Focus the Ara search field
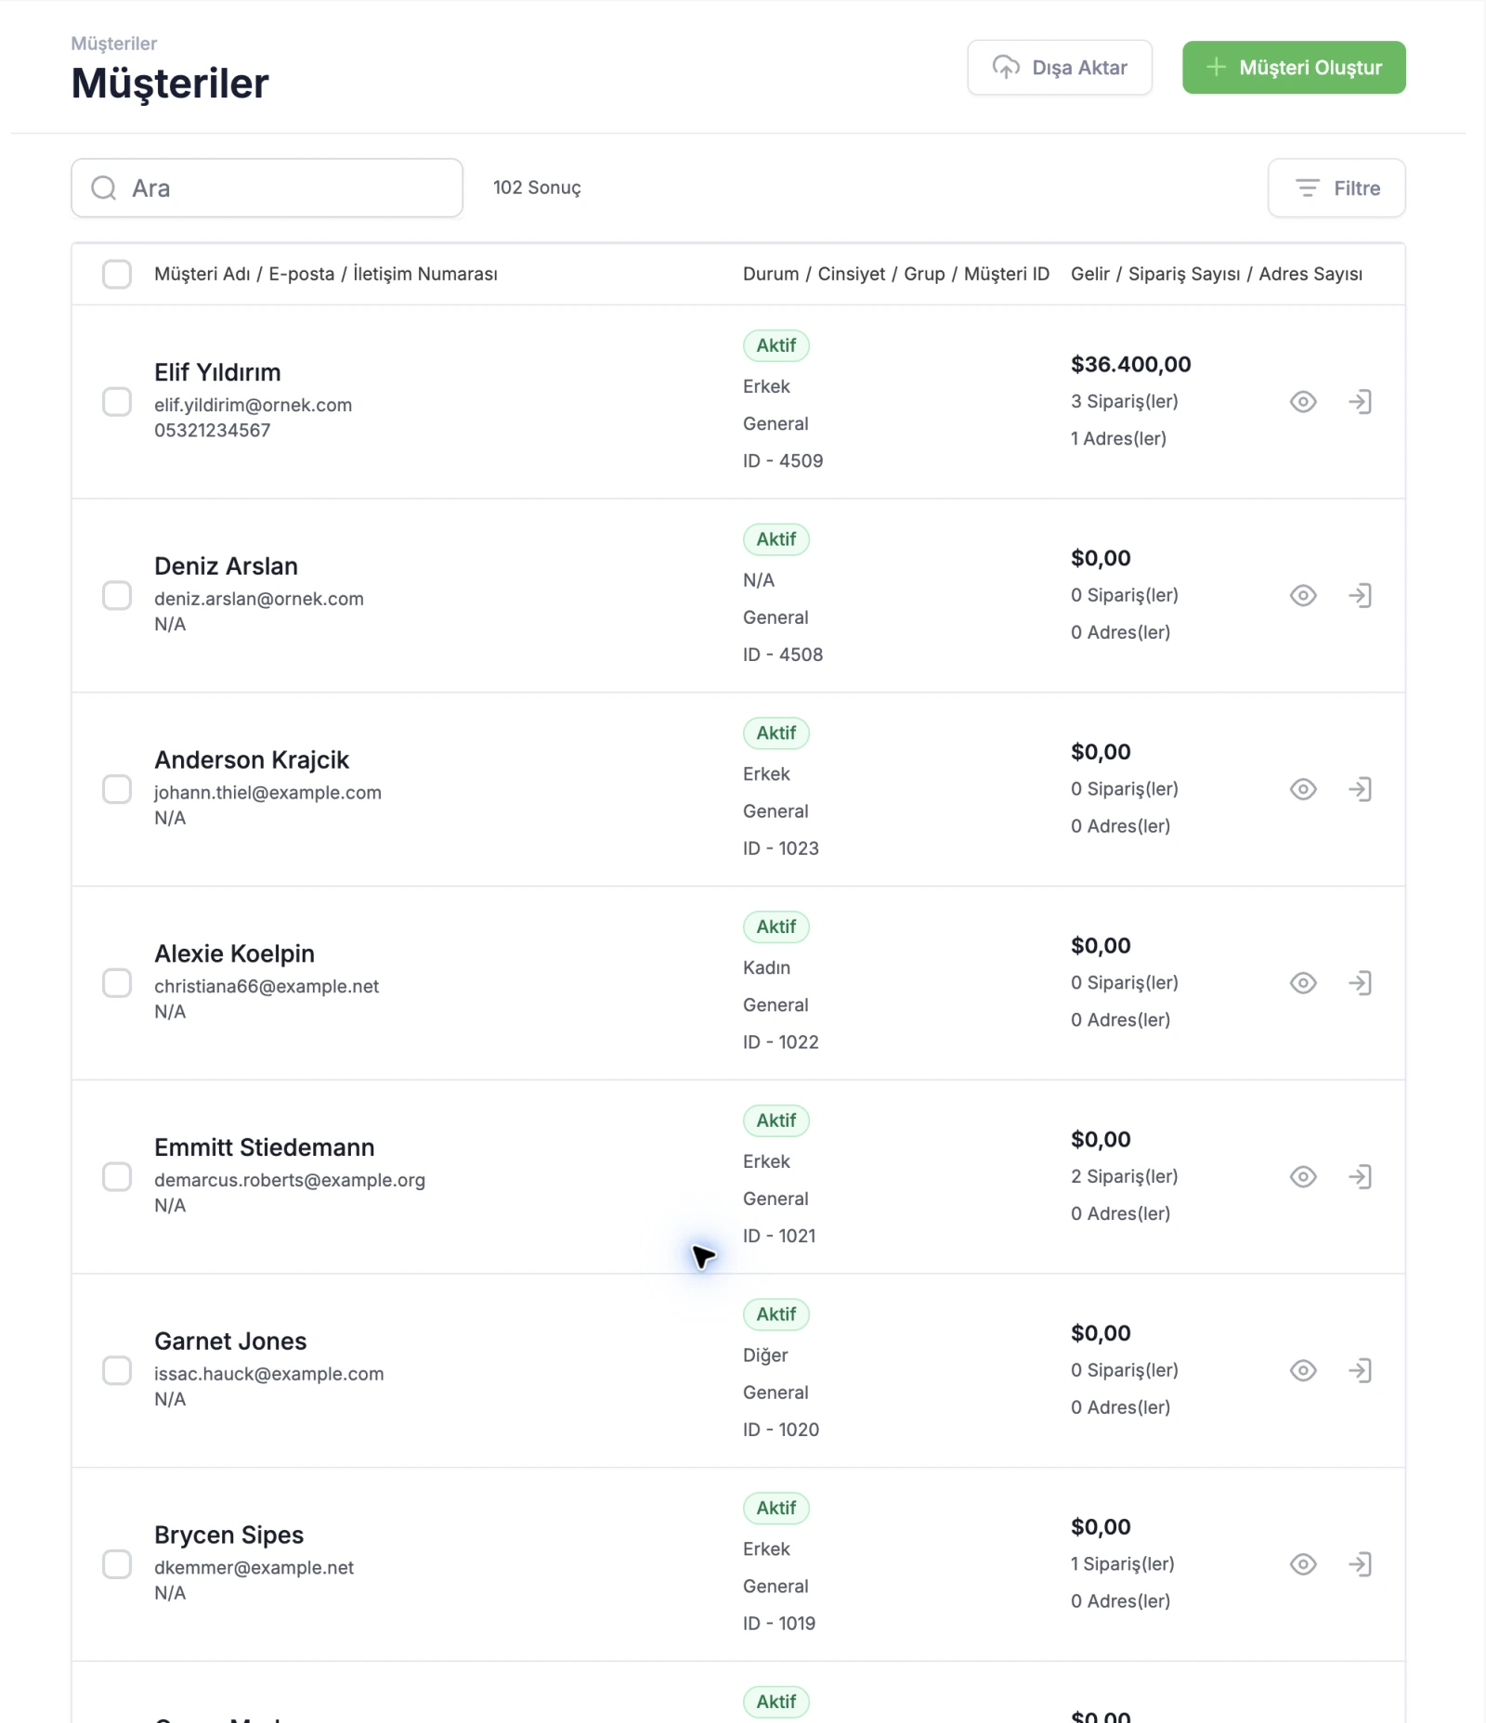 pos(267,188)
